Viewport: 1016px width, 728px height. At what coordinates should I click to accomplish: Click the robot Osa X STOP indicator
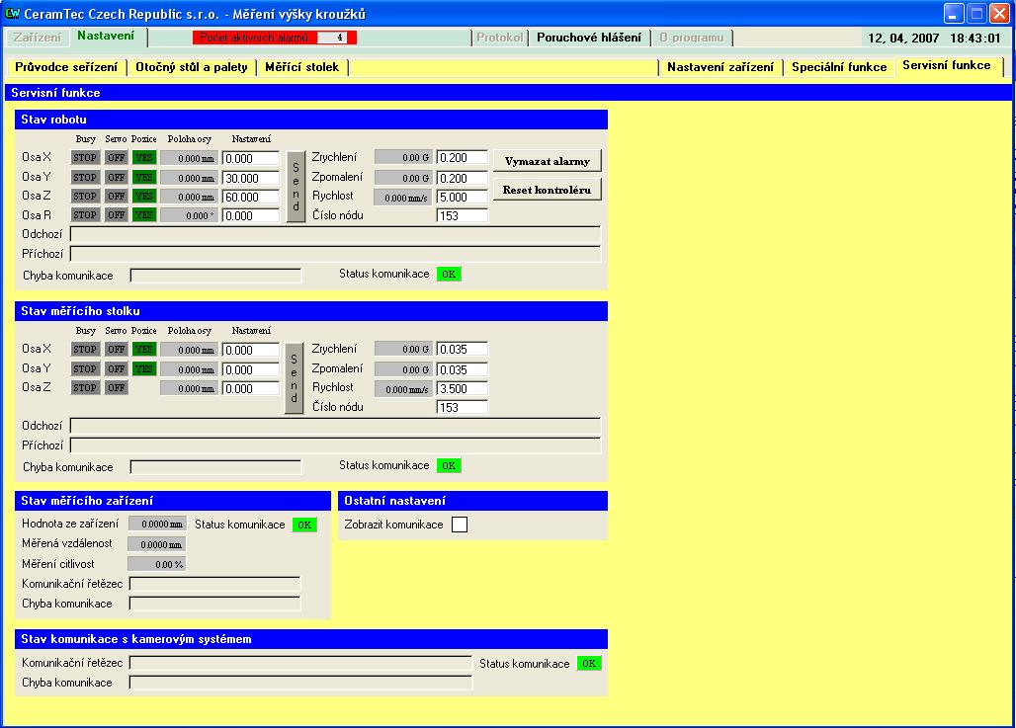85,158
